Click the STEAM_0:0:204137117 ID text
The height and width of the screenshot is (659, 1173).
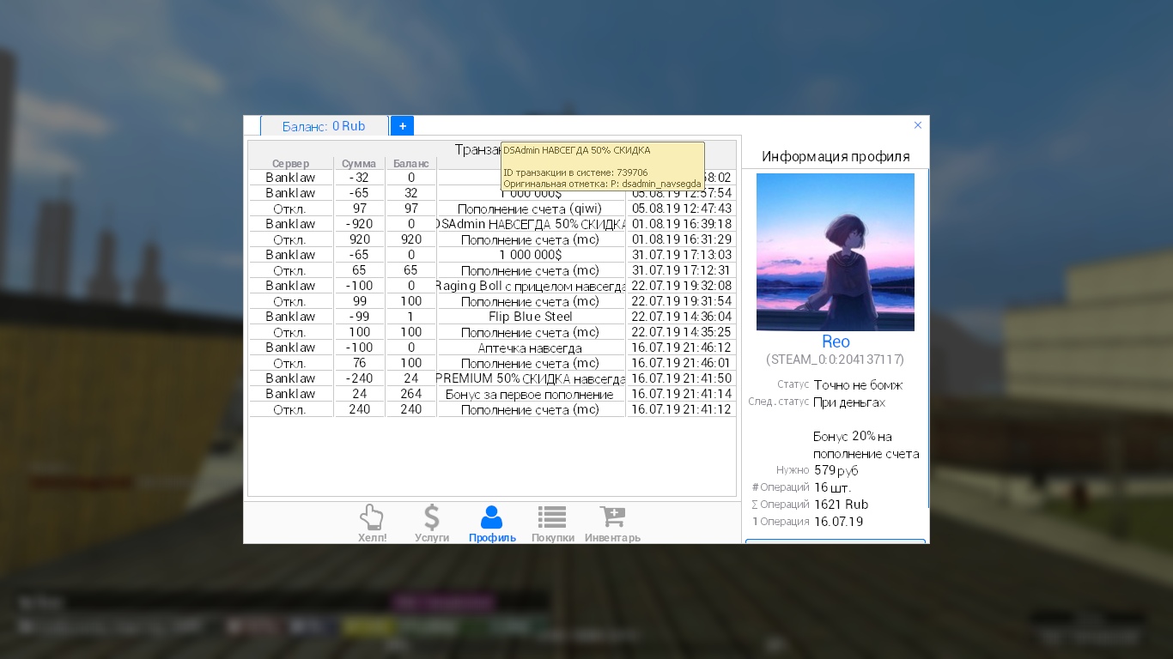835,360
